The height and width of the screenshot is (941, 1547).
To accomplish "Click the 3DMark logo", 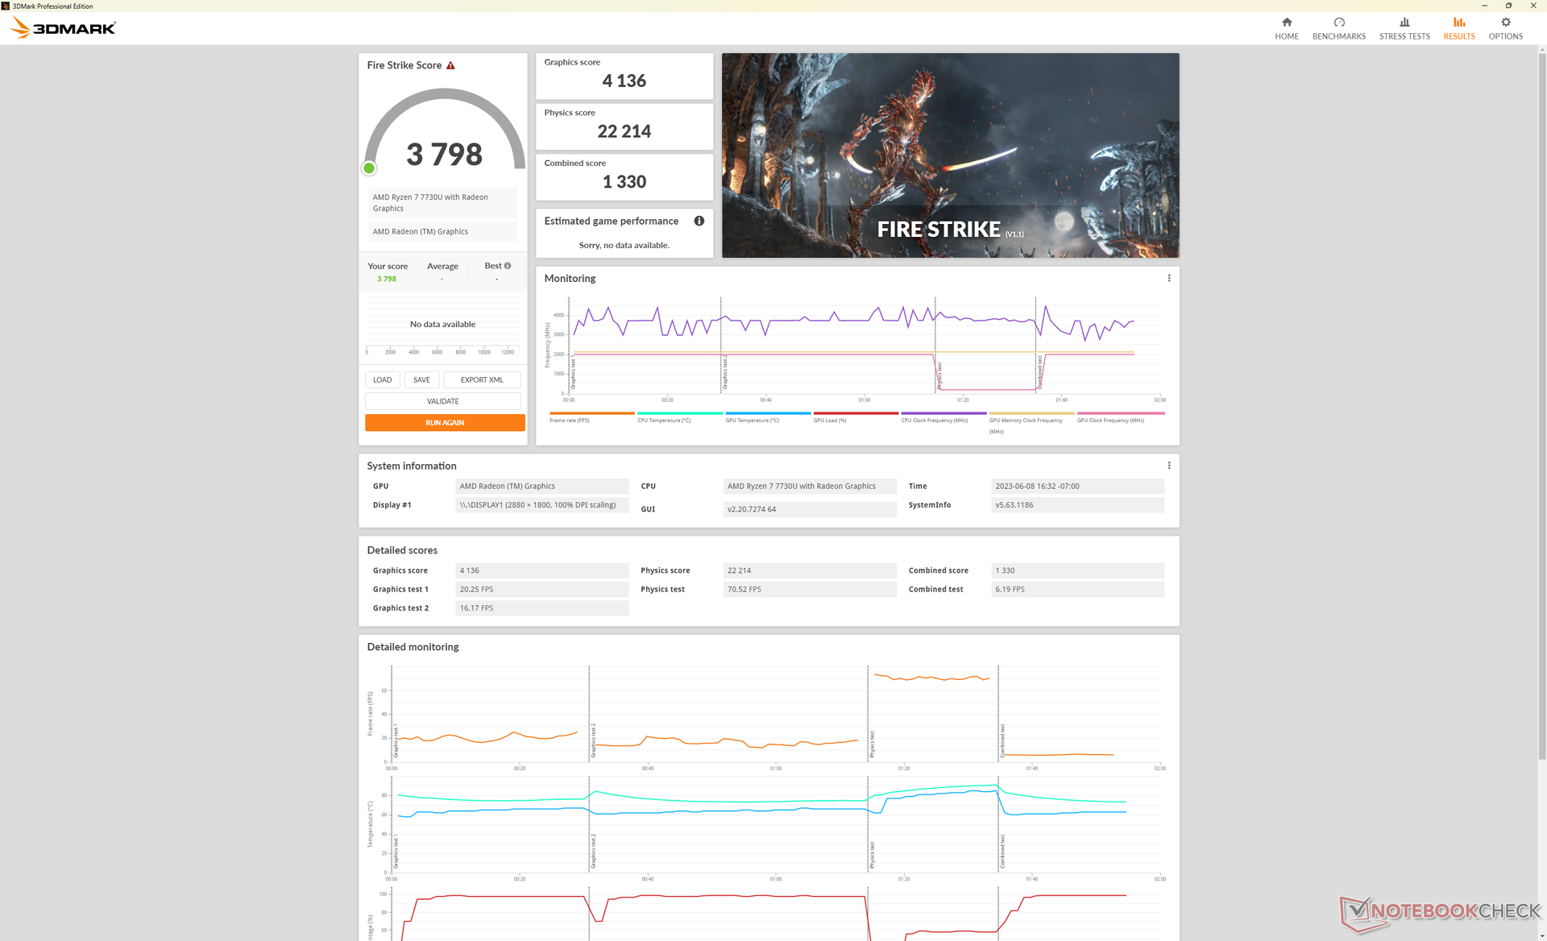I will tap(63, 28).
